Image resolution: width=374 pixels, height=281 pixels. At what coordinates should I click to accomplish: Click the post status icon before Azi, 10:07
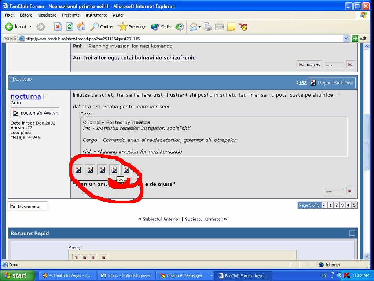click(x=11, y=79)
